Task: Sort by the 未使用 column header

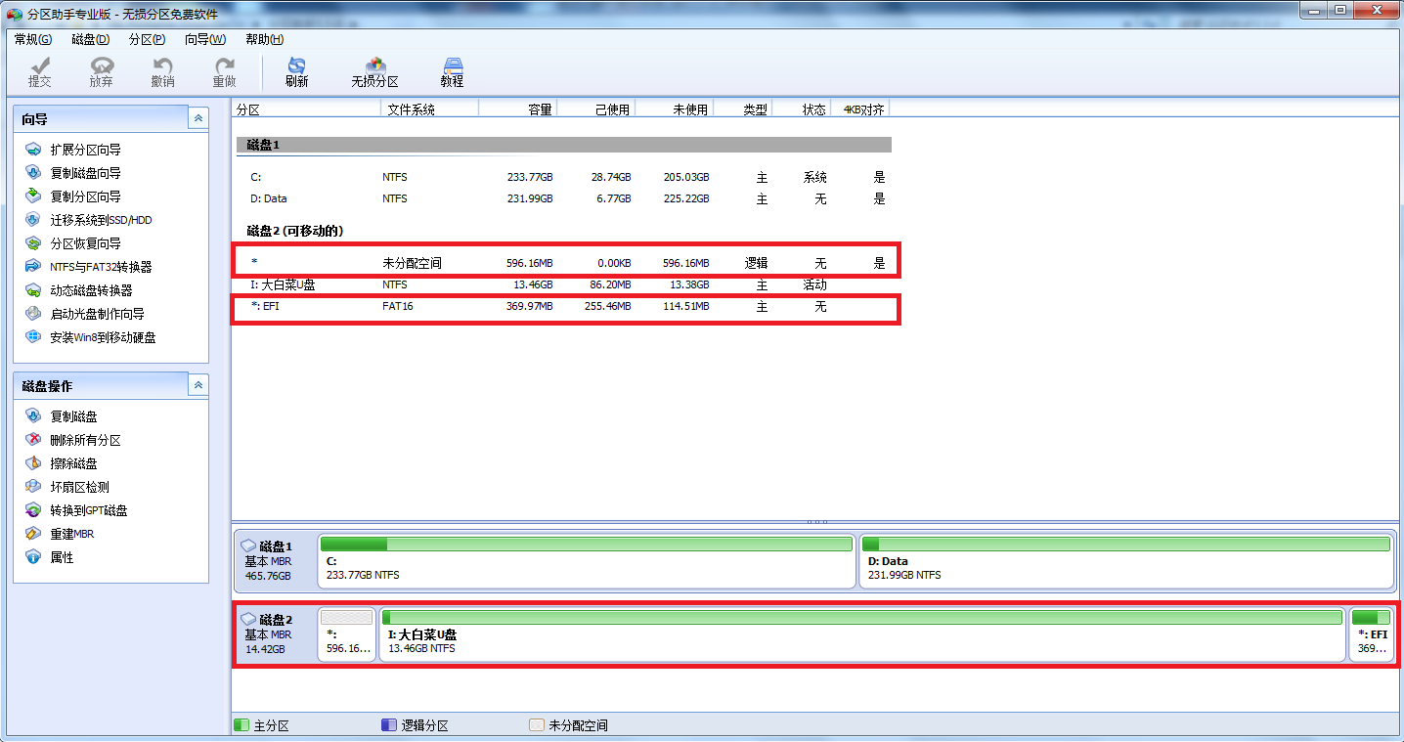Action: (x=675, y=109)
